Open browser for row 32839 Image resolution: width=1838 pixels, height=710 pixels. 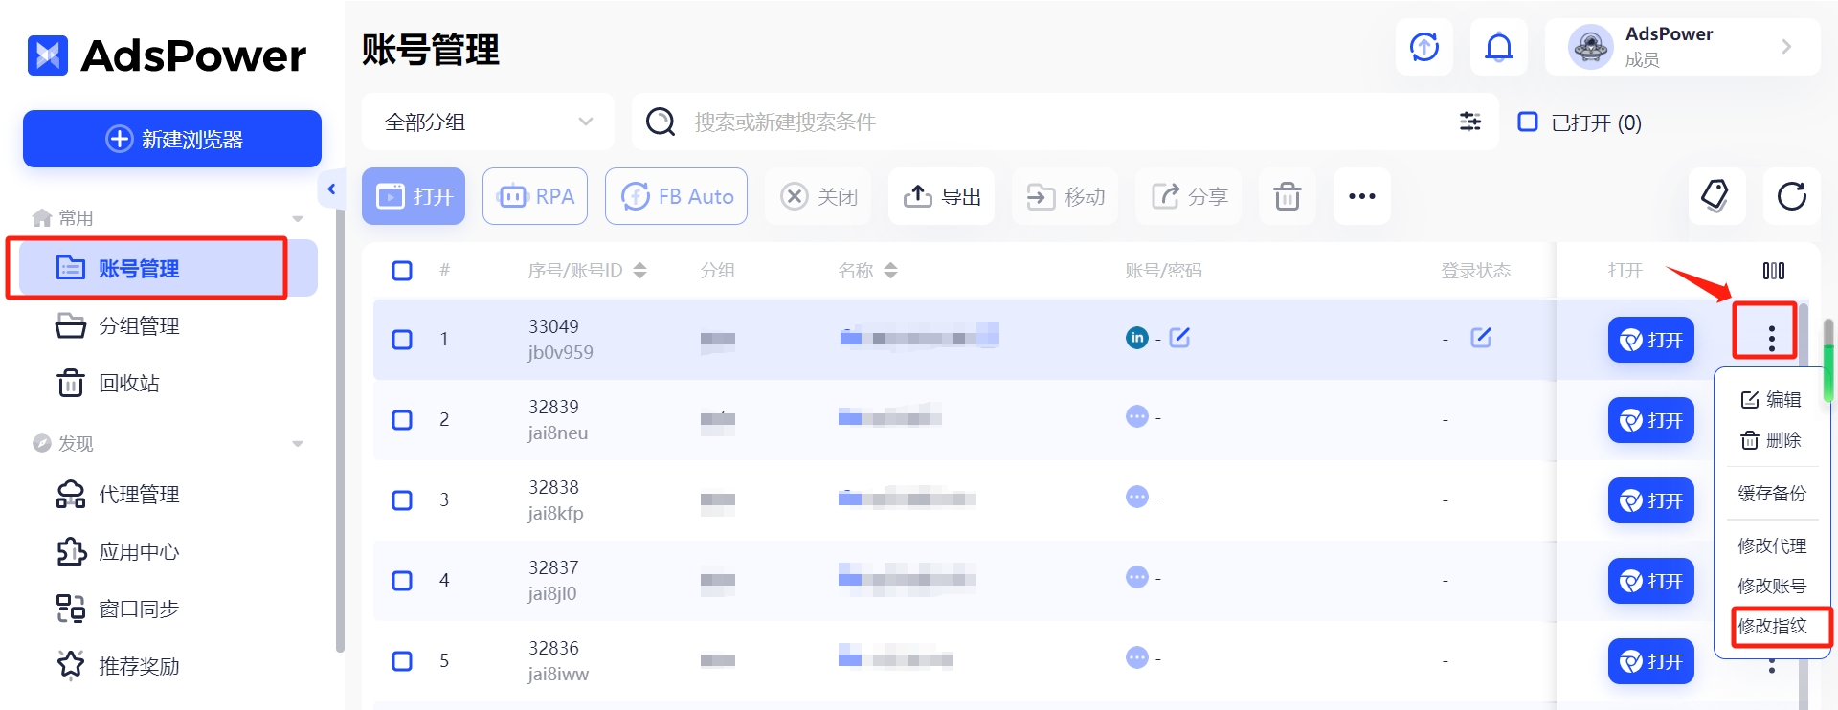point(1651,420)
